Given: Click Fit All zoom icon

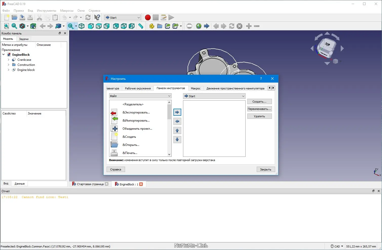Looking at the screenshot, I should pos(7,26).
